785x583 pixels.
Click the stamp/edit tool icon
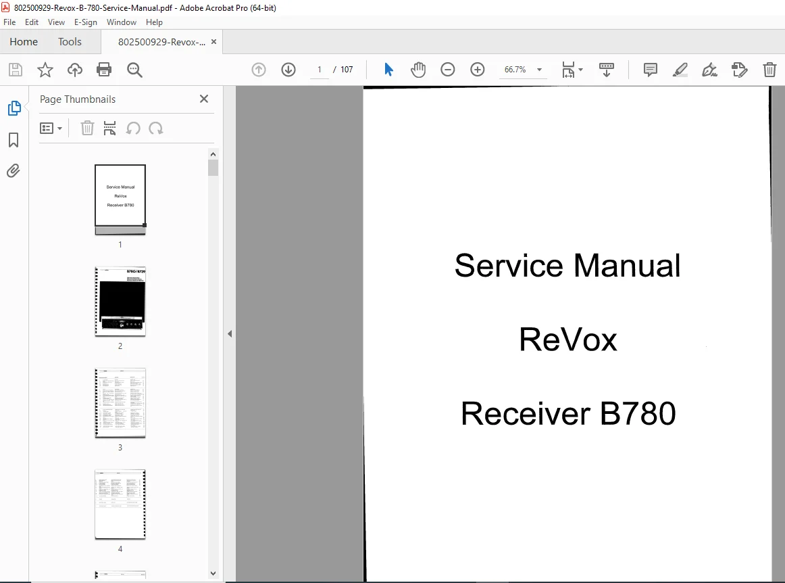point(740,70)
